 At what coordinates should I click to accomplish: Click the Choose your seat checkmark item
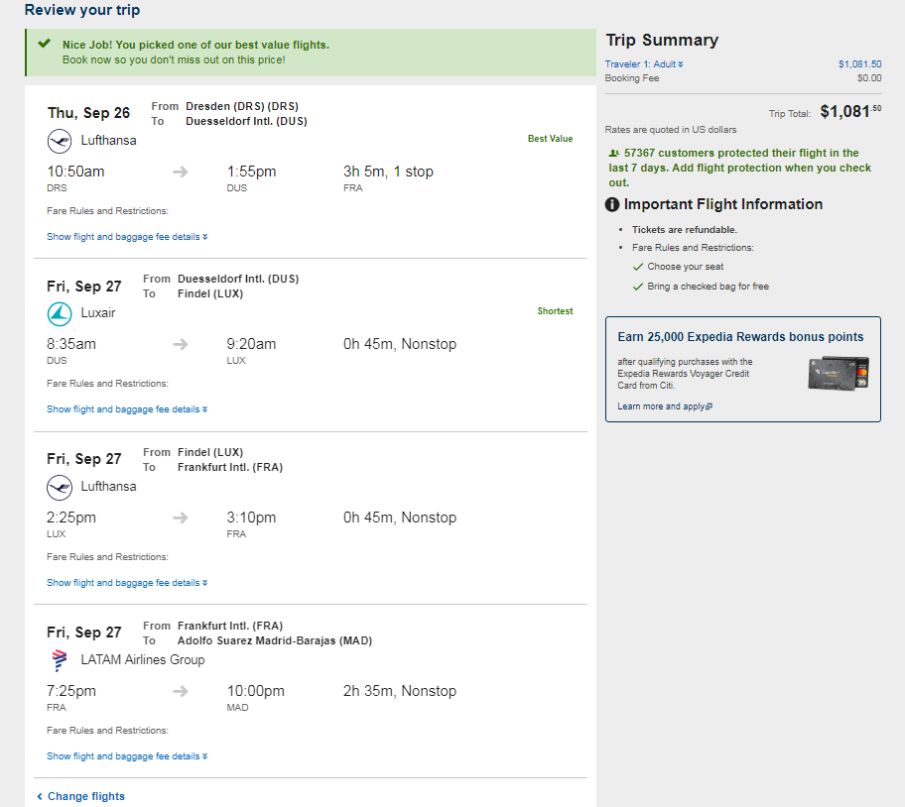click(678, 267)
